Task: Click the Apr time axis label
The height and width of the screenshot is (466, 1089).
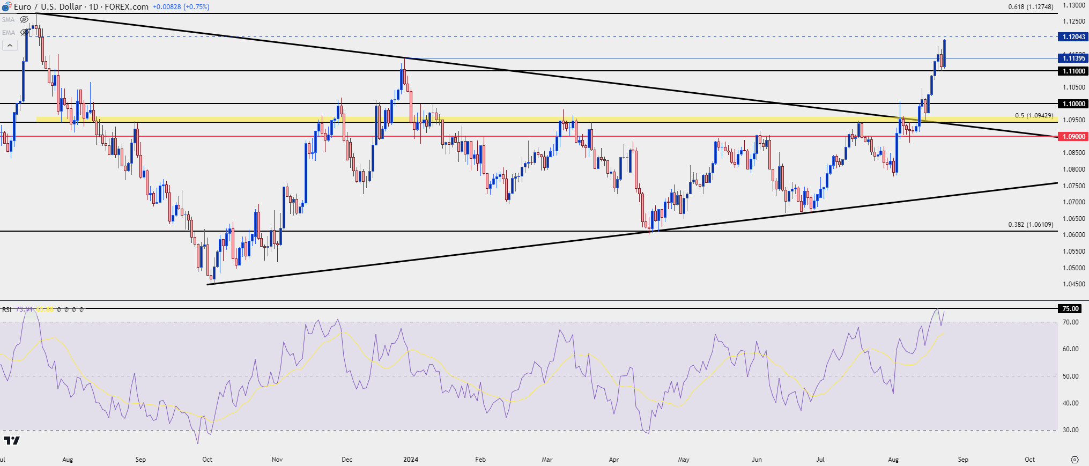Action: point(614,460)
